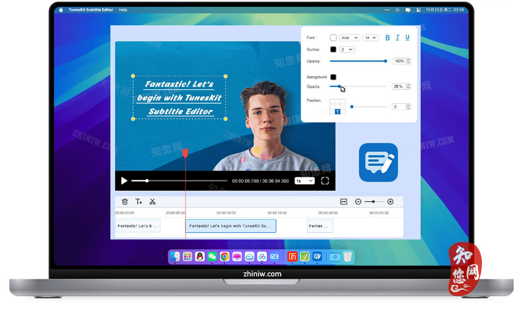This screenshot has height=313, width=523.
Task: Click the brightness sun menu bar icon
Action: click(x=398, y=10)
